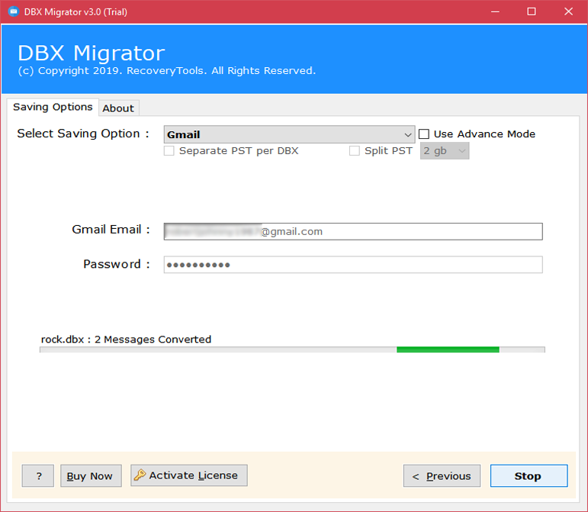Stop the conversion with Stop button
Image resolution: width=588 pixels, height=512 pixels.
pyautogui.click(x=529, y=475)
